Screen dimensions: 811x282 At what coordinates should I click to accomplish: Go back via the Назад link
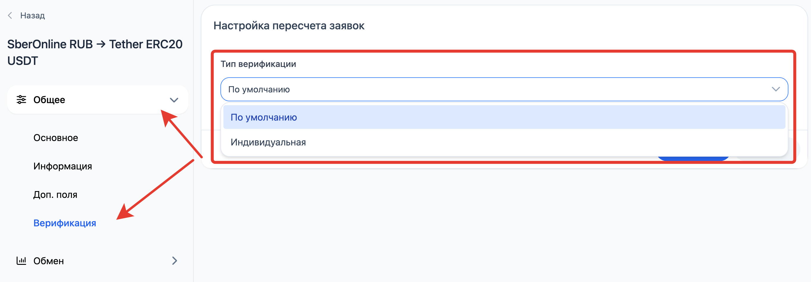[32, 15]
